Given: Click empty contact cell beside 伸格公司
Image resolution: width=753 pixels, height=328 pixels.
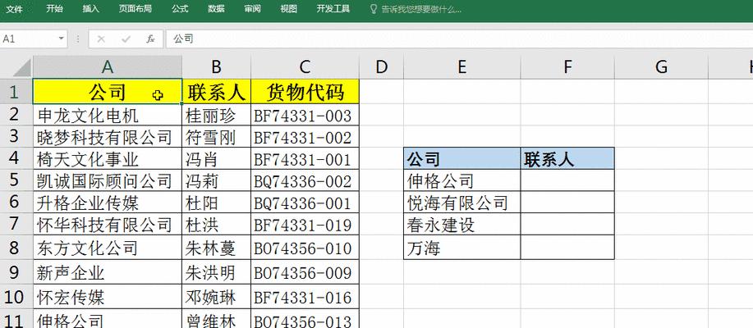Looking at the screenshot, I should point(567,180).
